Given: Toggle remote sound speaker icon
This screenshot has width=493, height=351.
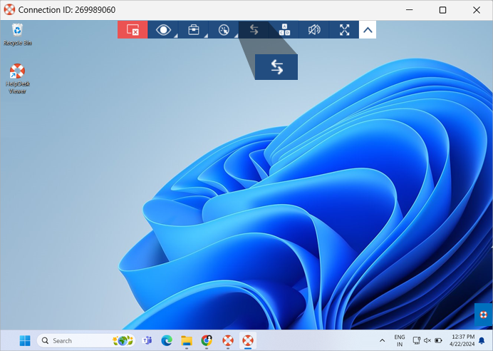Looking at the screenshot, I should pyautogui.click(x=314, y=30).
